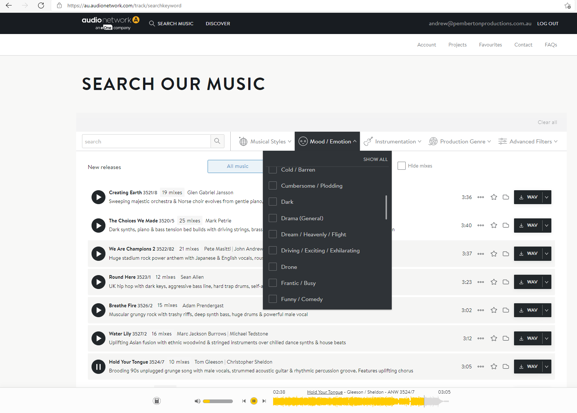Add The Choices We Made to project folder
This screenshot has width=577, height=413.
coord(506,225)
